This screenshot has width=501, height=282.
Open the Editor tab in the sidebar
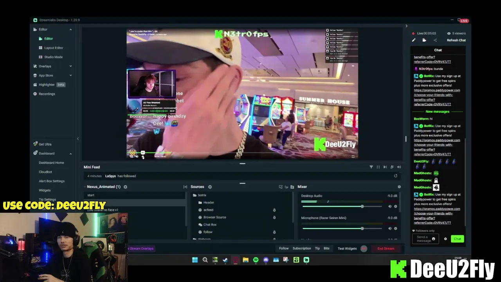pyautogui.click(x=48, y=38)
